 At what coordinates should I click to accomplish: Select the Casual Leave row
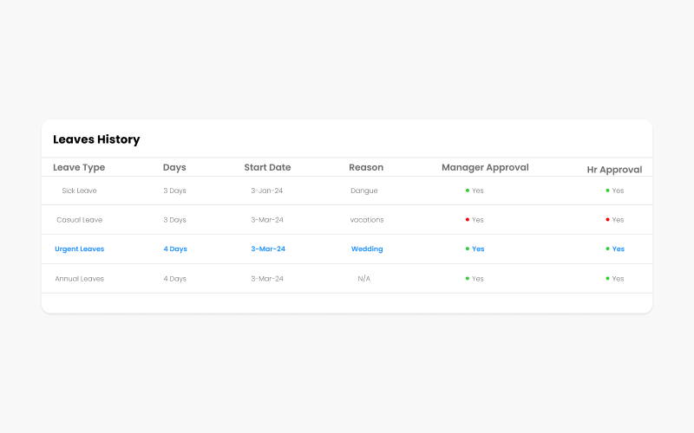click(x=347, y=220)
